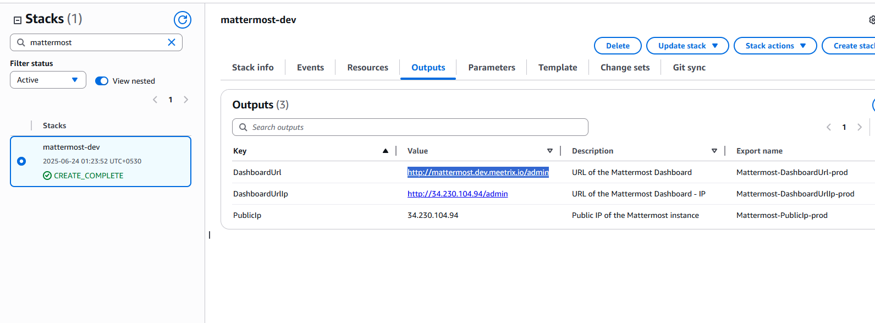Click the Search outputs field
Image resolution: width=875 pixels, height=323 pixels.
[x=410, y=127]
